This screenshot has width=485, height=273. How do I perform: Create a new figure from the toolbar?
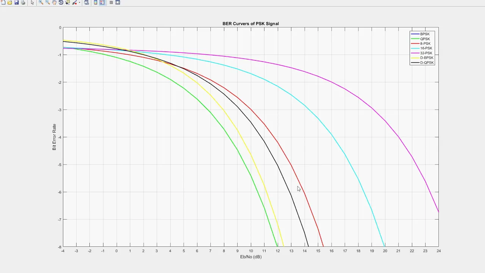point(3,2)
